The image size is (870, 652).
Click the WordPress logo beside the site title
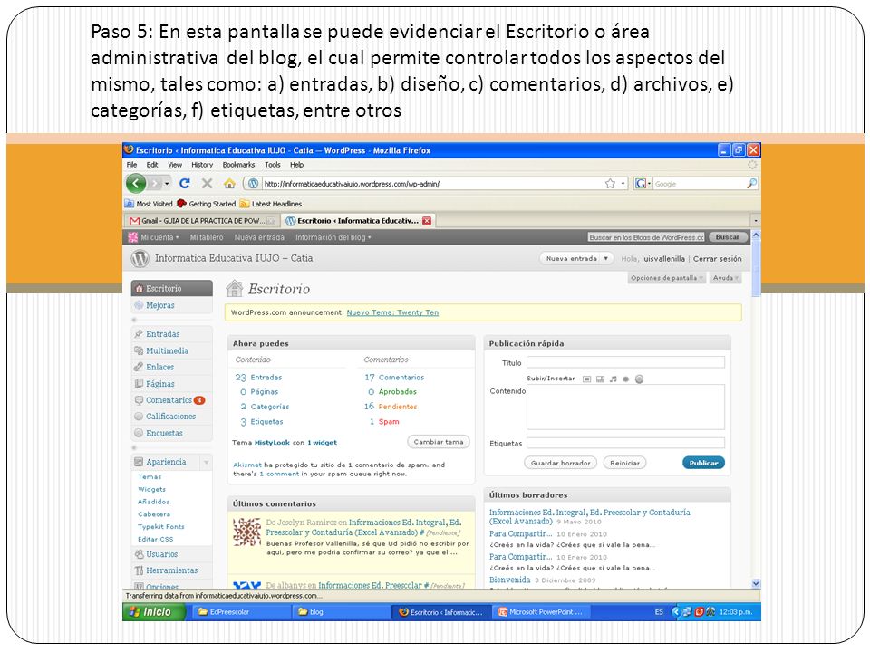click(140, 258)
